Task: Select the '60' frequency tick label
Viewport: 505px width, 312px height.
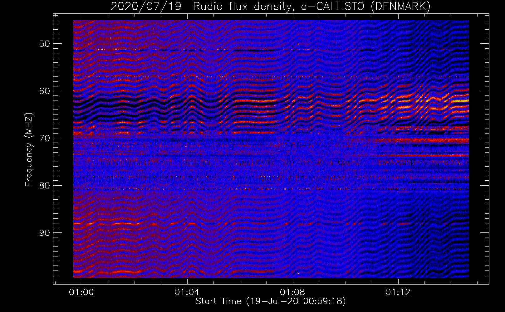Action: coord(45,91)
